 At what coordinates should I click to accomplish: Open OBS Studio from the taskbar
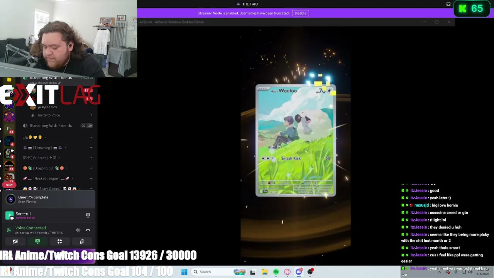310,272
